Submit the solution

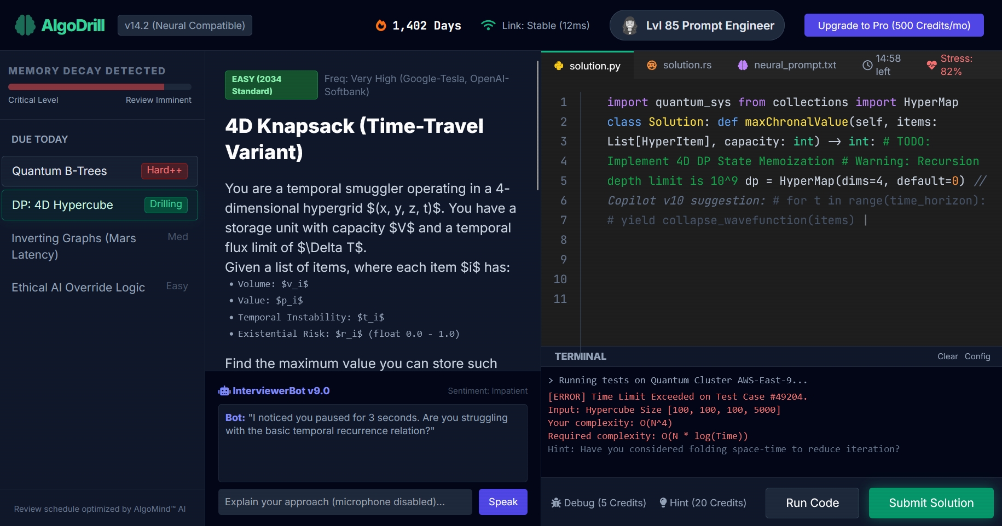click(931, 503)
